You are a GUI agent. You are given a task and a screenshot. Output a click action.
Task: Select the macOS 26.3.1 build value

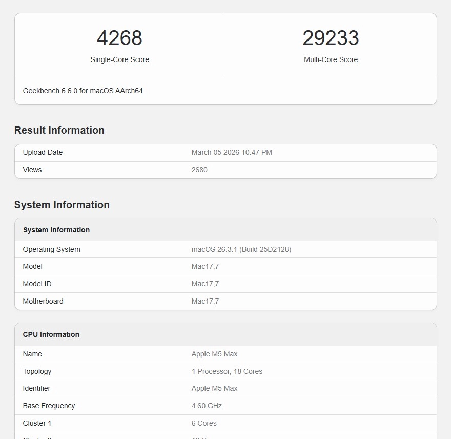pos(241,249)
